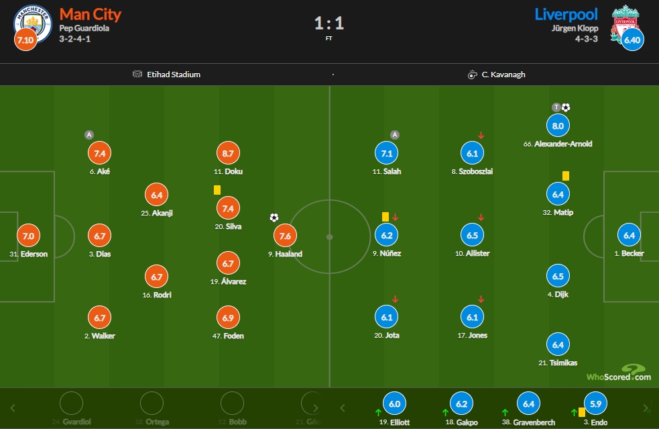Show next Liverpool substitutes arrow
The image size is (659, 429).
pos(646,408)
